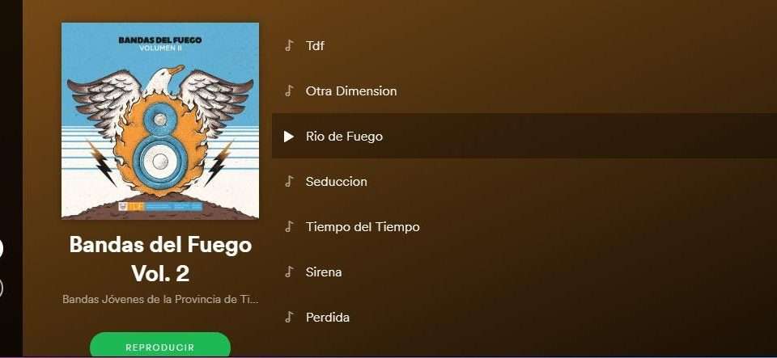Click the music note icon beside Sirena

click(289, 272)
